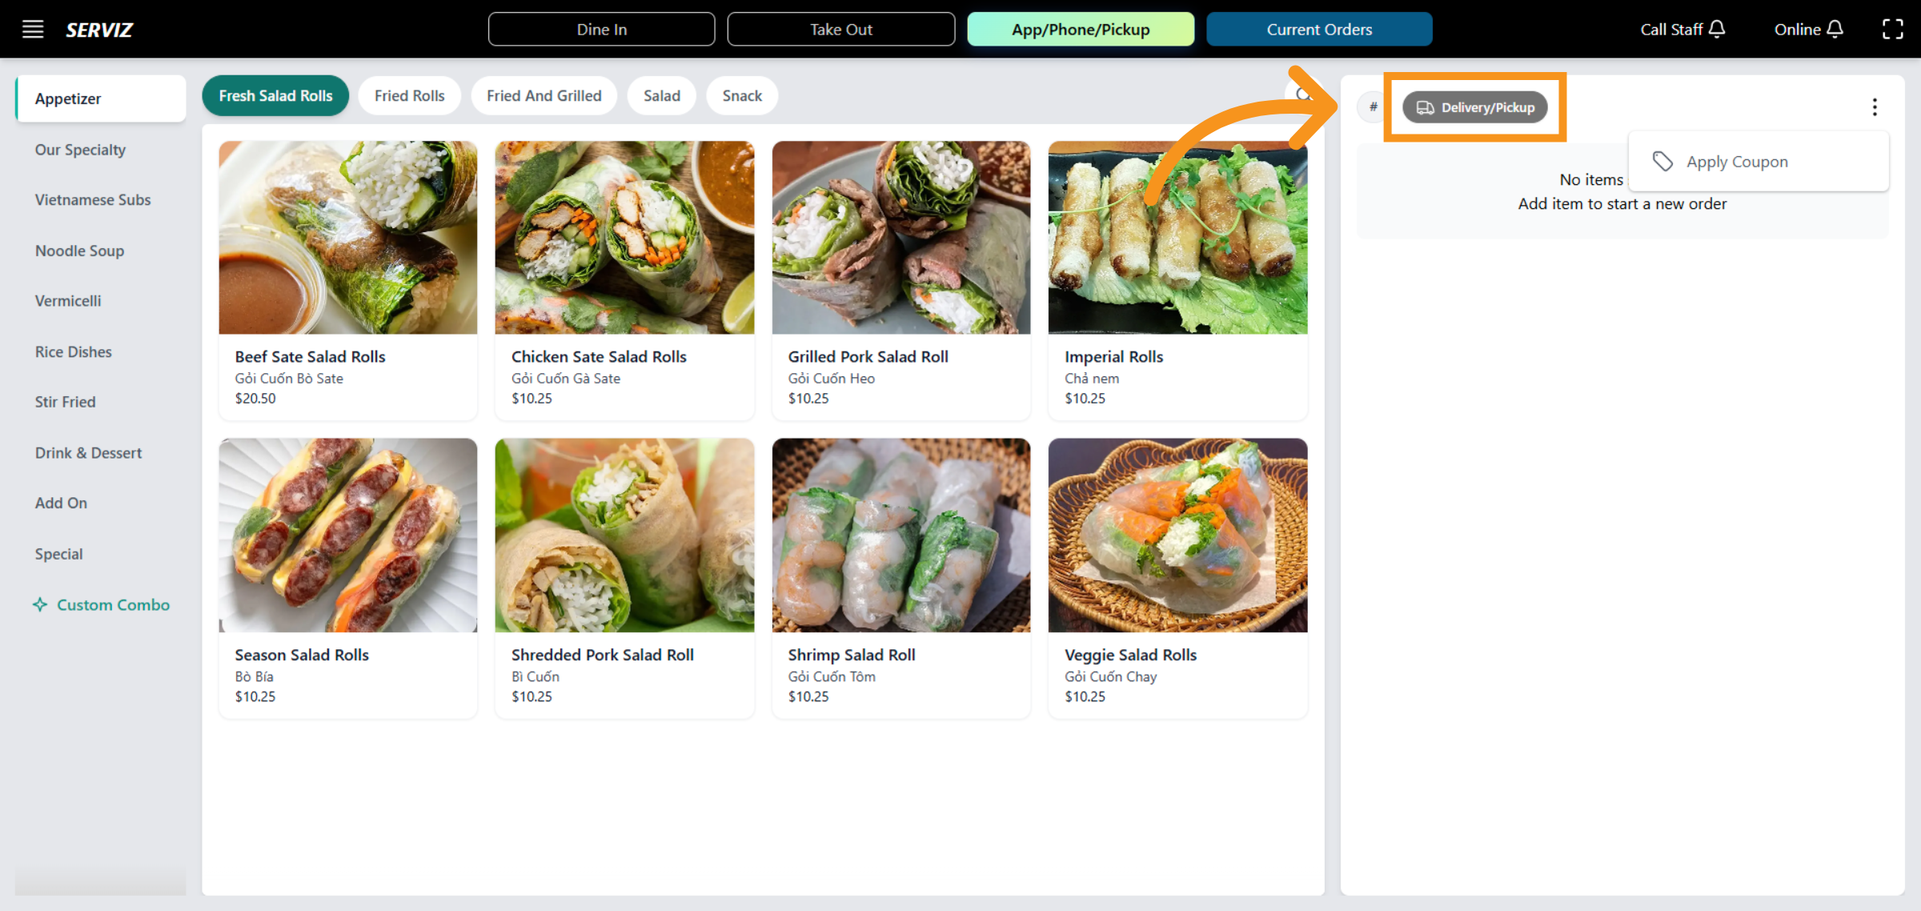Screen dimensions: 1921x911
Task: Click the Delivery/Pickup order type button
Action: pyautogui.click(x=1475, y=107)
